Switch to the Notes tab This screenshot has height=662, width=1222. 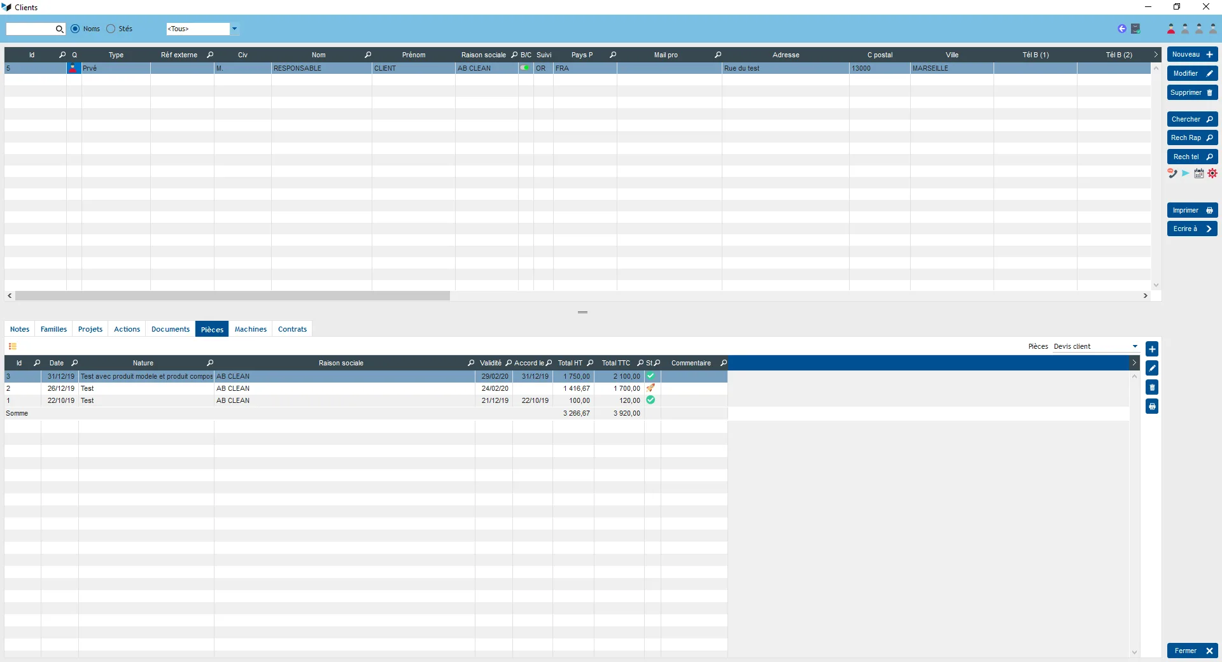point(20,329)
